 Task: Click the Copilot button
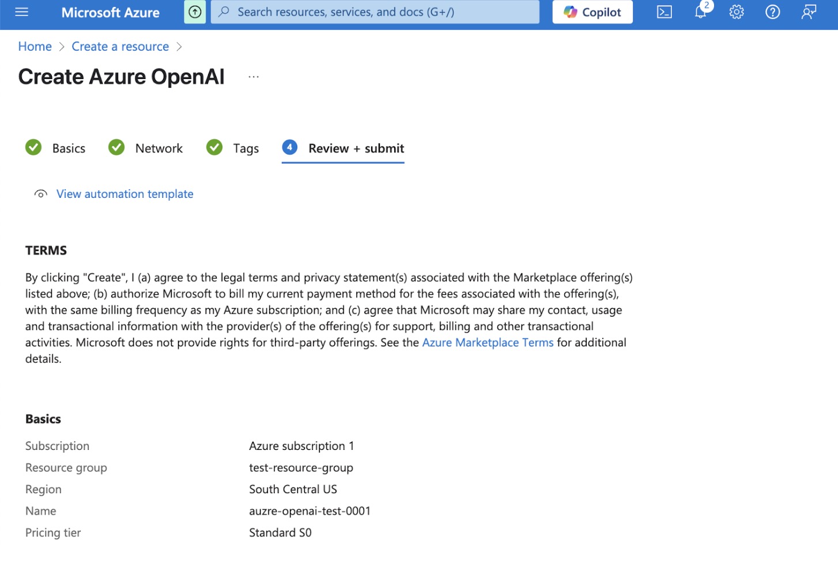(x=592, y=12)
